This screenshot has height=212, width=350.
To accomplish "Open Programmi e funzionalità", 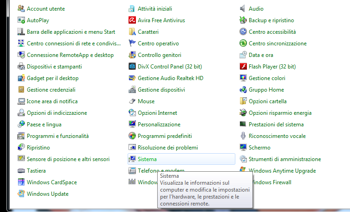I will 57,136.
